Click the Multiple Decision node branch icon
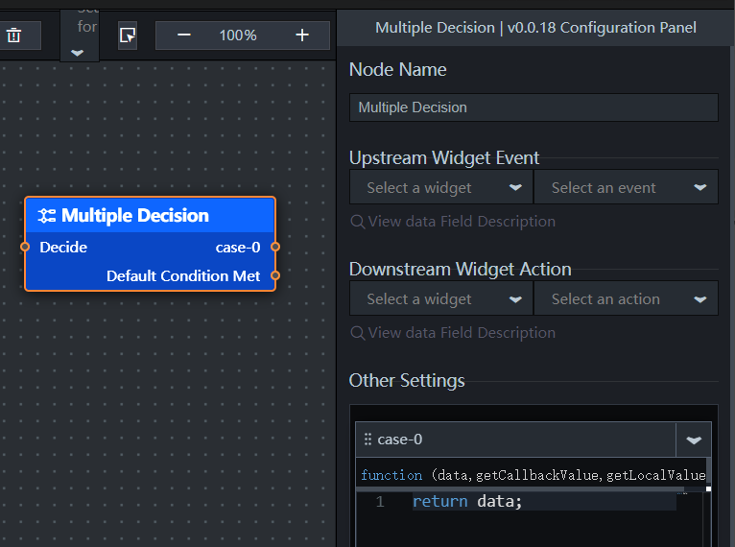The image size is (735, 547). coord(47,216)
